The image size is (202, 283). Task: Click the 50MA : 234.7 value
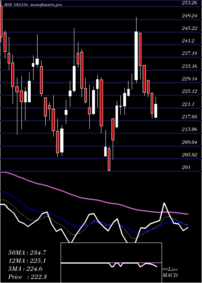27,253
